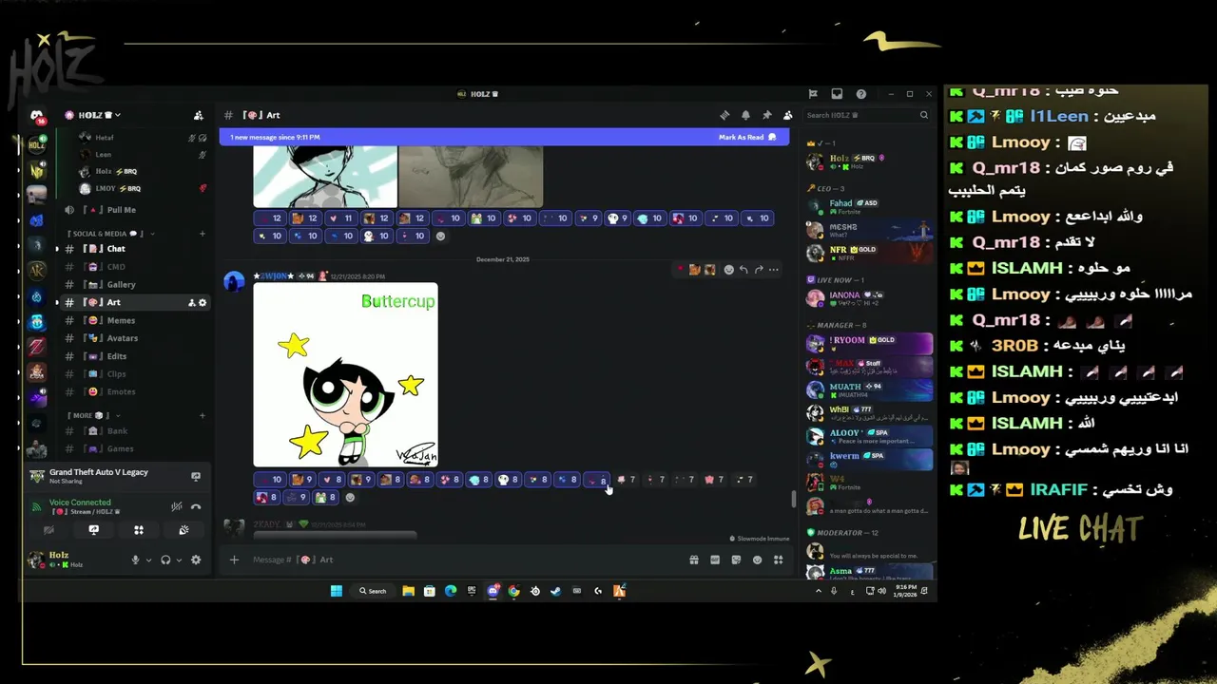This screenshot has width=1217, height=684.
Task: Click search magnifier in Search HOLZ box
Action: [923, 115]
